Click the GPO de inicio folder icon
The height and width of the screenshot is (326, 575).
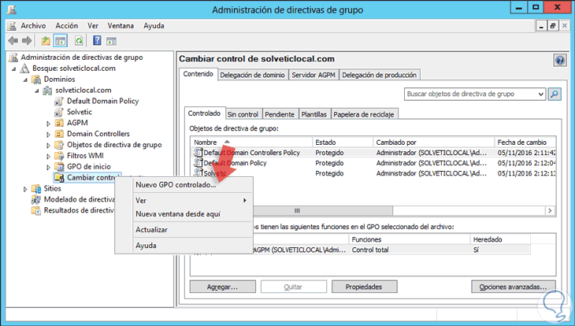click(59, 167)
